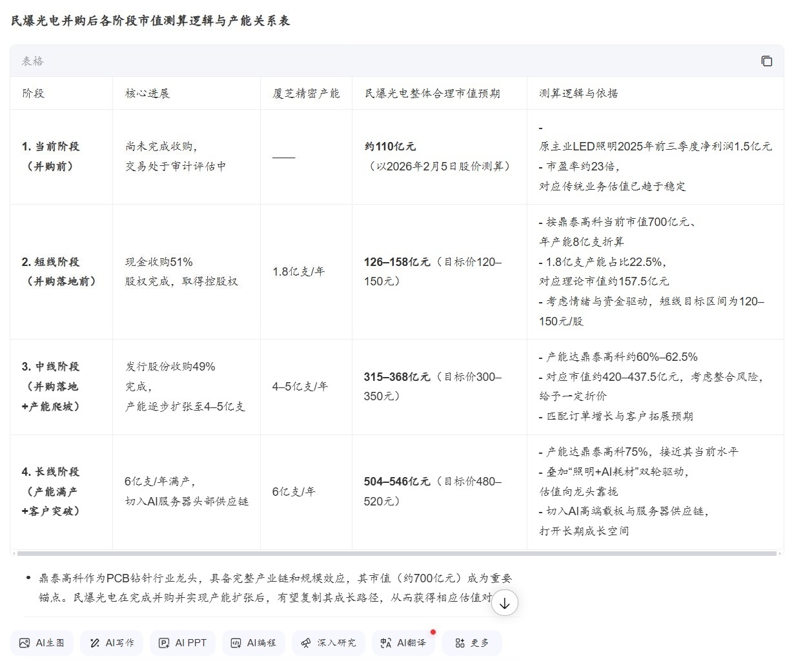Open the AI写作 tool

112,643
